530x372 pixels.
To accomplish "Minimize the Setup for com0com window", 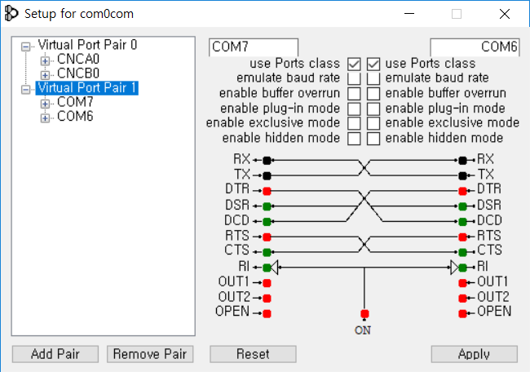I will pos(409,14).
